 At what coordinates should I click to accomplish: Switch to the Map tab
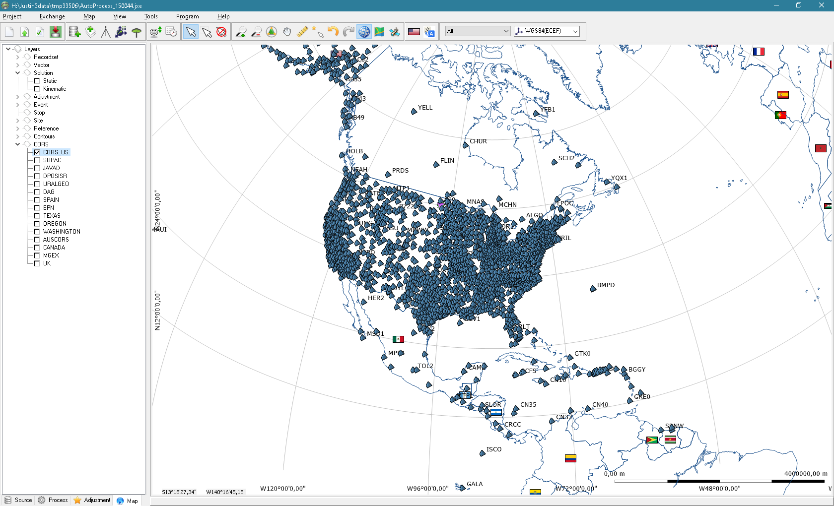tap(128, 501)
